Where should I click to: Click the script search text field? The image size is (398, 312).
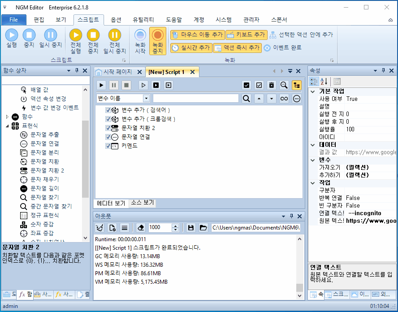[x=196, y=98]
